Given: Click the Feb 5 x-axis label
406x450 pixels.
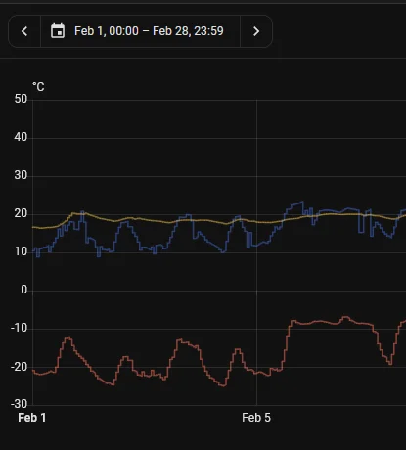Looking at the screenshot, I should (256, 418).
